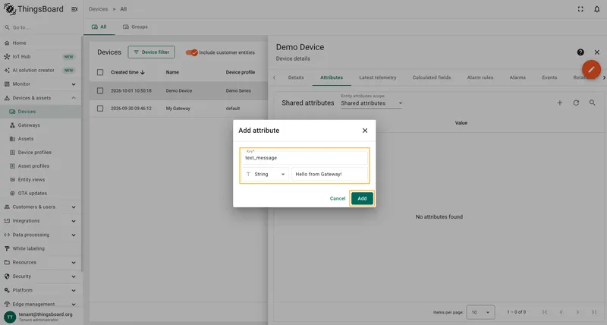Click the Device profile column header
The height and width of the screenshot is (325, 607).
[240, 72]
